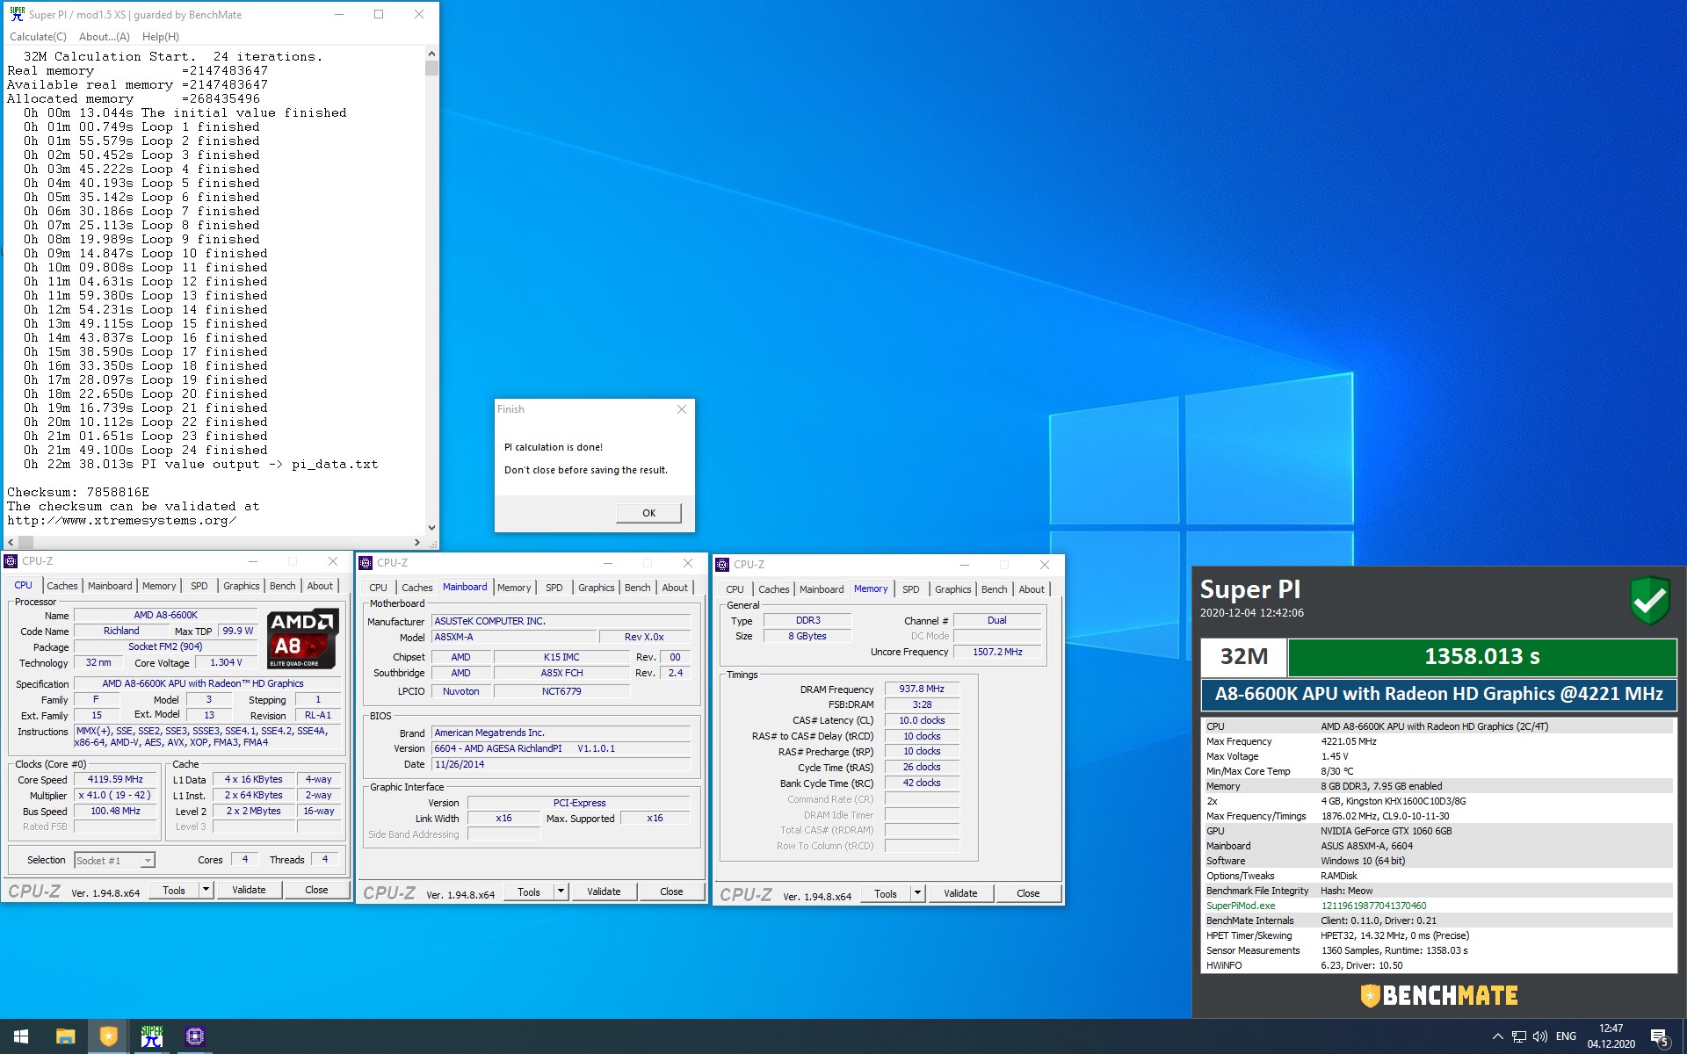This screenshot has width=1687, height=1054.
Task: Click the Memory CPU-Z window title icon
Action: click(x=722, y=565)
